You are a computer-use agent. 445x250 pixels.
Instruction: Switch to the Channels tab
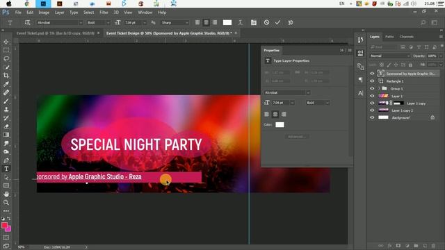(x=406, y=37)
